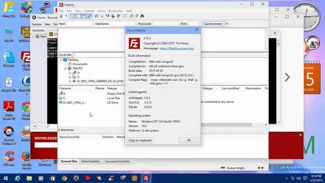Select the C: Local Disk file row

(x=91, y=98)
